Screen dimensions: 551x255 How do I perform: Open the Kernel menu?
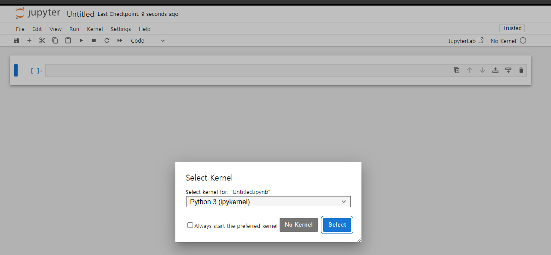coord(95,29)
